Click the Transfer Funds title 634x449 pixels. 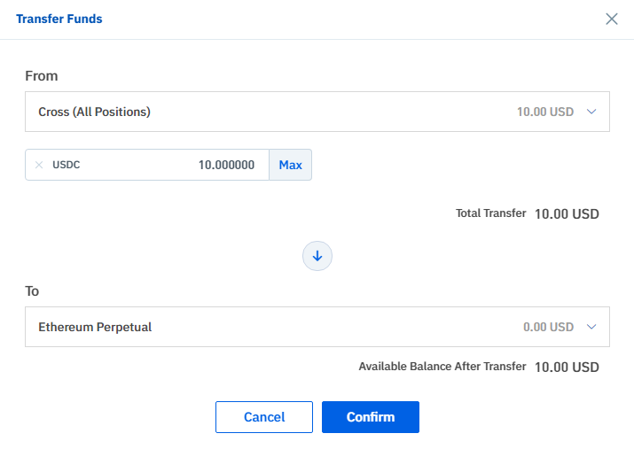click(x=59, y=19)
